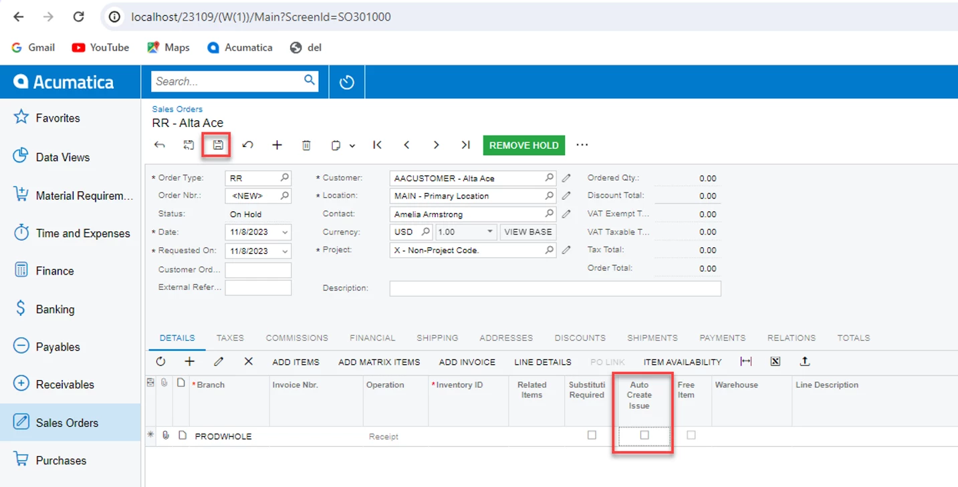The height and width of the screenshot is (487, 958).
Task: Toggle the Auto Create Issue checkbox
Action: click(644, 435)
